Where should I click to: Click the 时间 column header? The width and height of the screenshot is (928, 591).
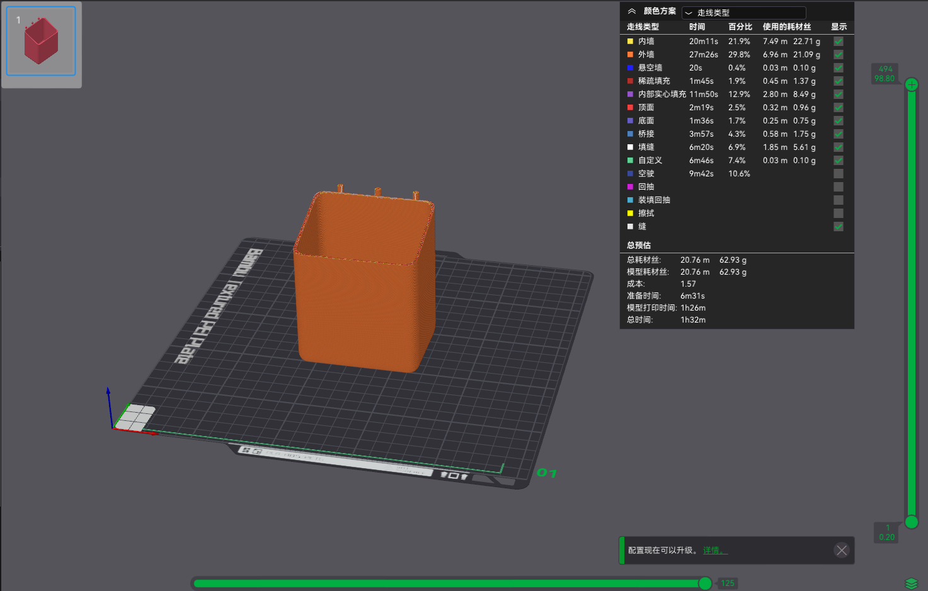point(697,26)
